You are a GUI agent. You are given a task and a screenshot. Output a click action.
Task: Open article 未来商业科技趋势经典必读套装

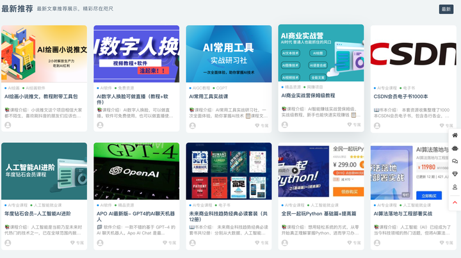coord(228,216)
